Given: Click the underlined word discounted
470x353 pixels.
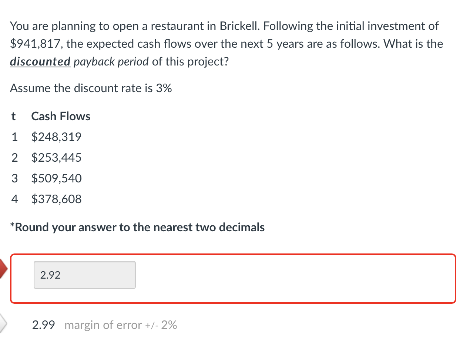Looking at the screenshot, I should coord(40,61).
